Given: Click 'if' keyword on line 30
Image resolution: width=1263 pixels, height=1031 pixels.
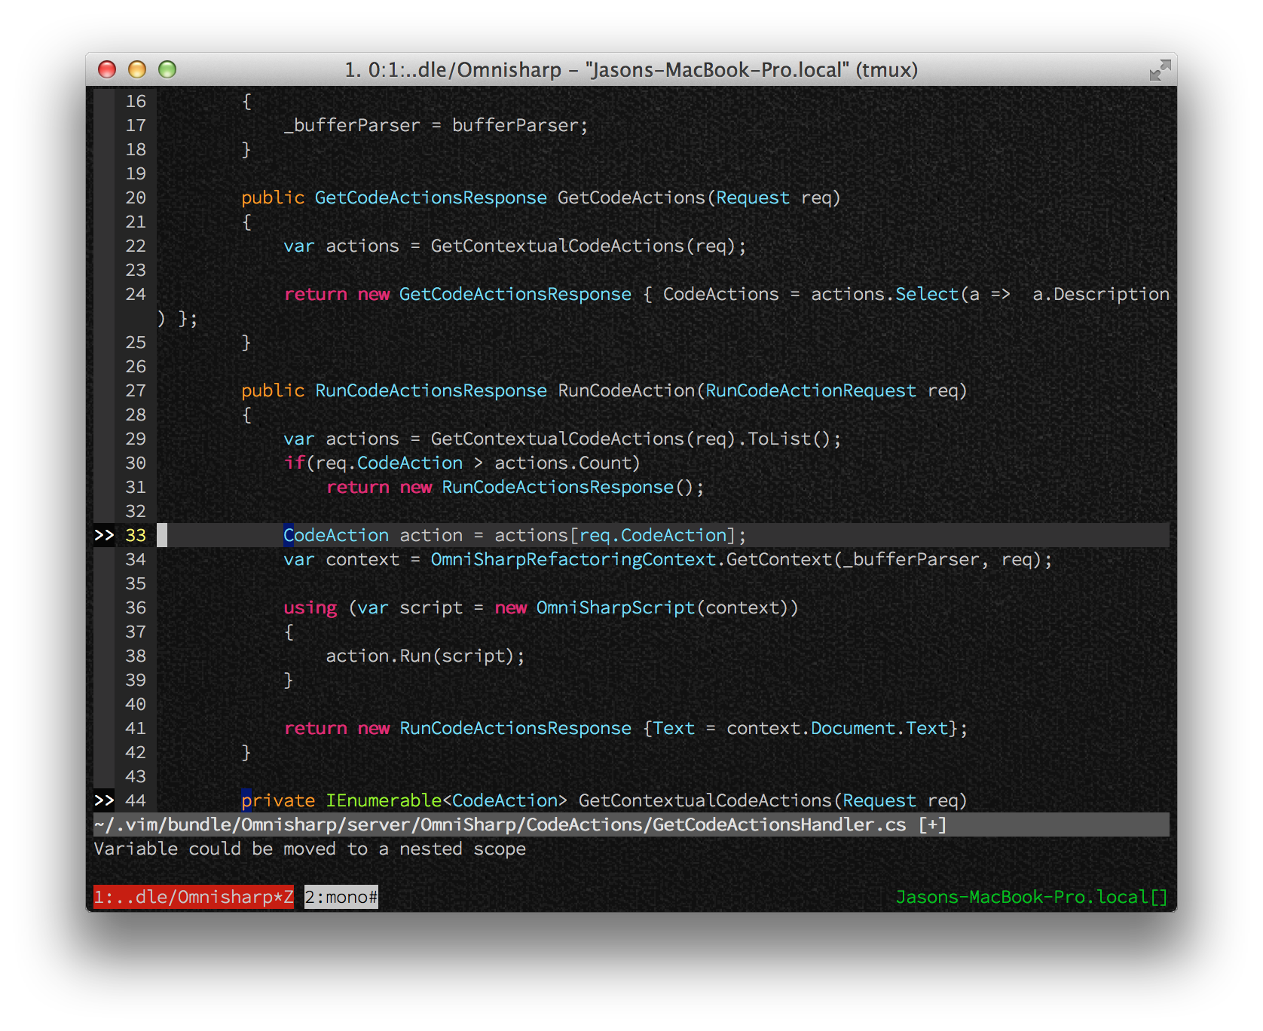Looking at the screenshot, I should pyautogui.click(x=294, y=463).
